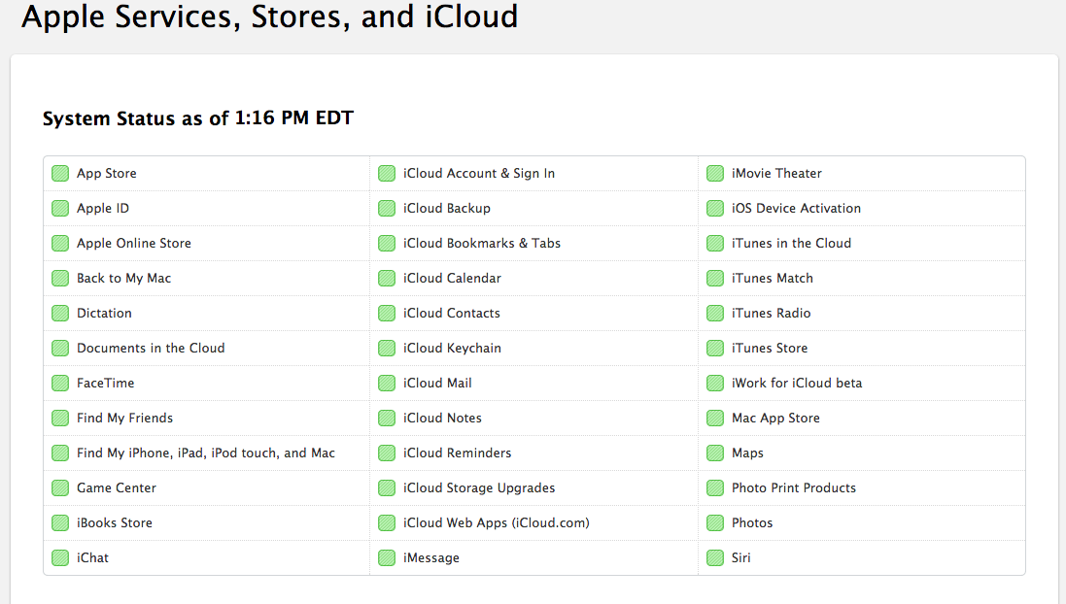The width and height of the screenshot is (1066, 604).
Task: Click the FaceTime green status icon
Action: (60, 384)
